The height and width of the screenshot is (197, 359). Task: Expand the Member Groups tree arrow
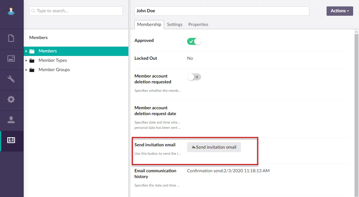(26, 70)
